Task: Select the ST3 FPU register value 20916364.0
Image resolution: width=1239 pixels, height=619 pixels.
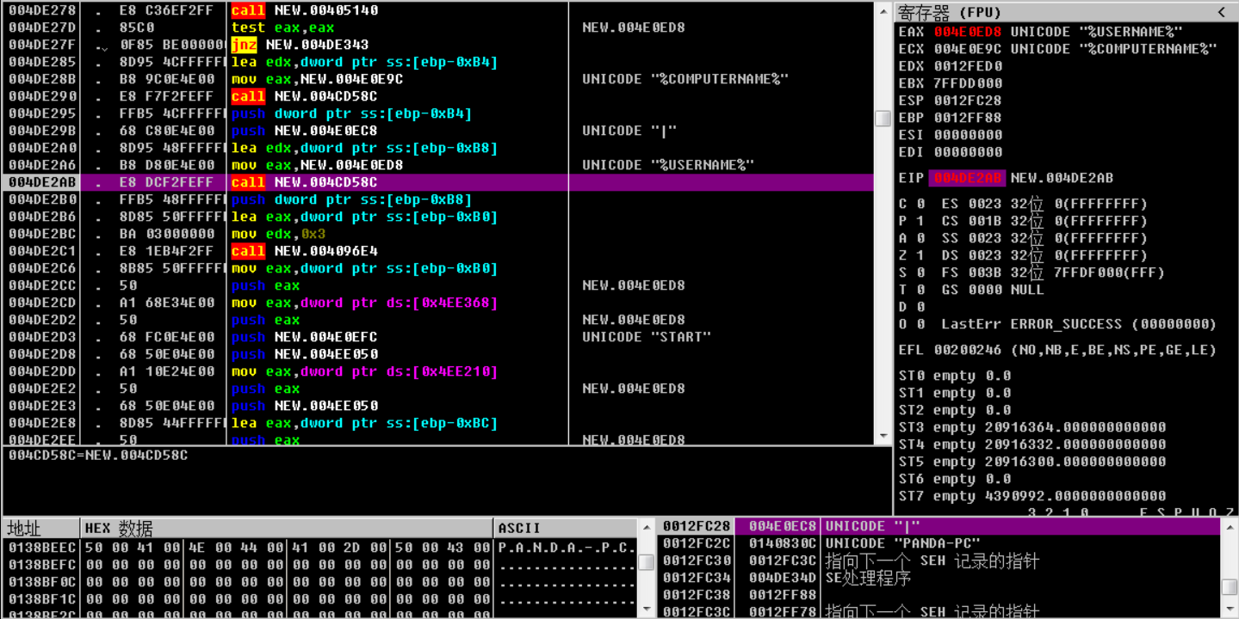Action: pyautogui.click(x=1075, y=427)
